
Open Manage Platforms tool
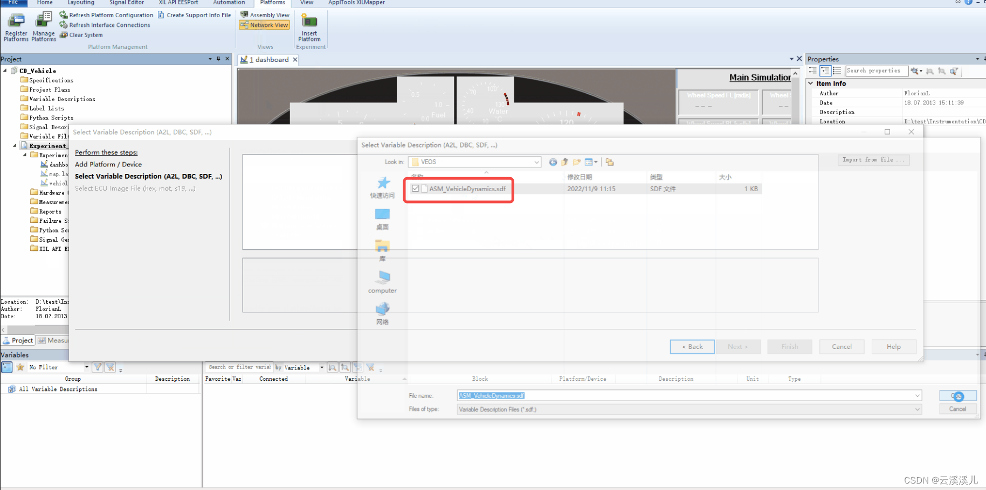point(44,27)
